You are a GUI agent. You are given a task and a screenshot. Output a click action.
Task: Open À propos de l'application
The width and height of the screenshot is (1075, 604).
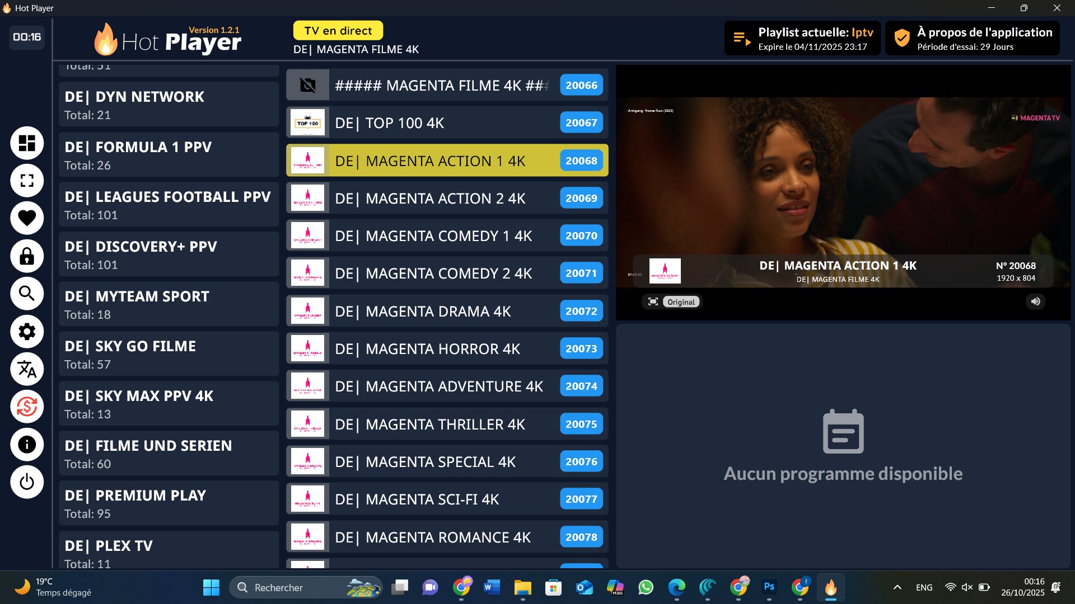pos(973,37)
